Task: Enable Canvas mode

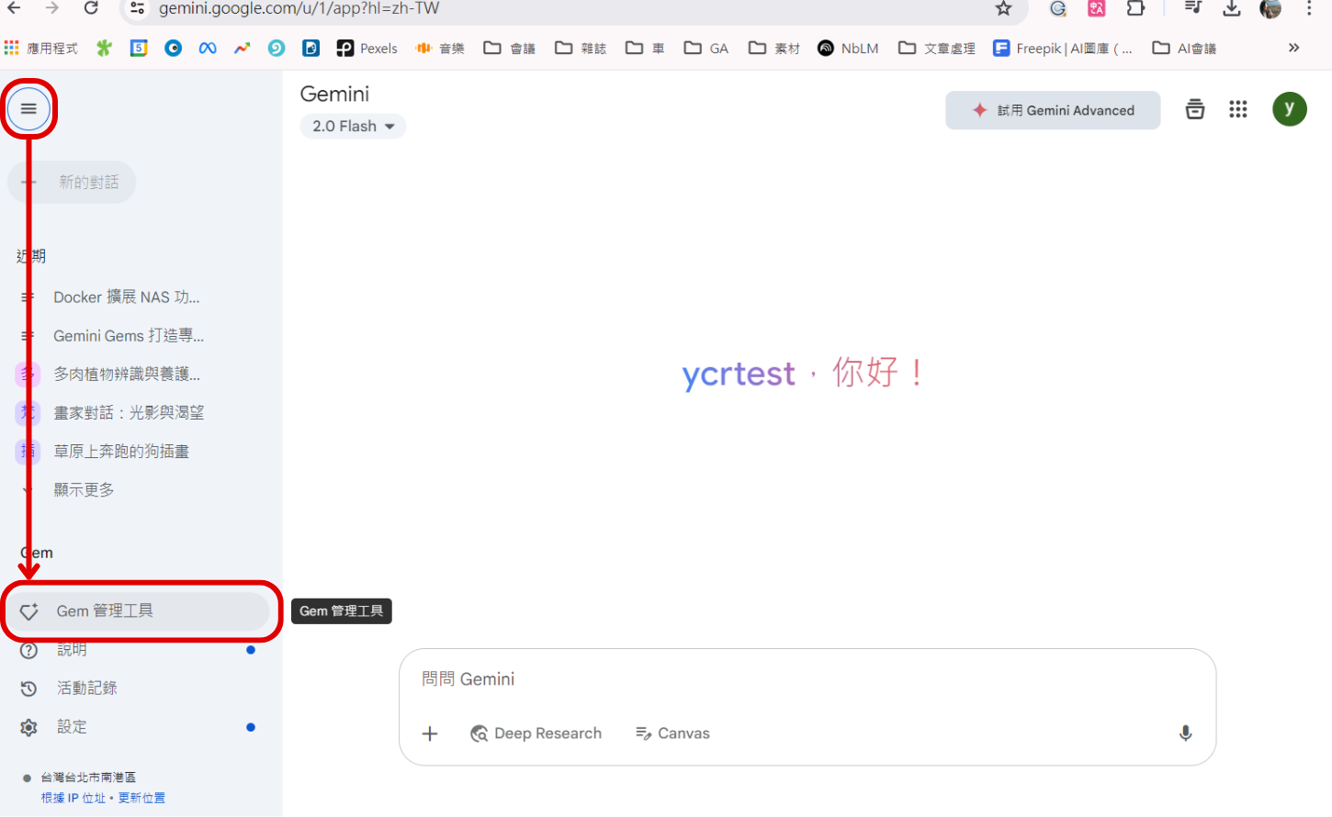Action: pos(673,733)
